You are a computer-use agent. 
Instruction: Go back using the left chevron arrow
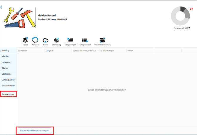coord(1,7)
